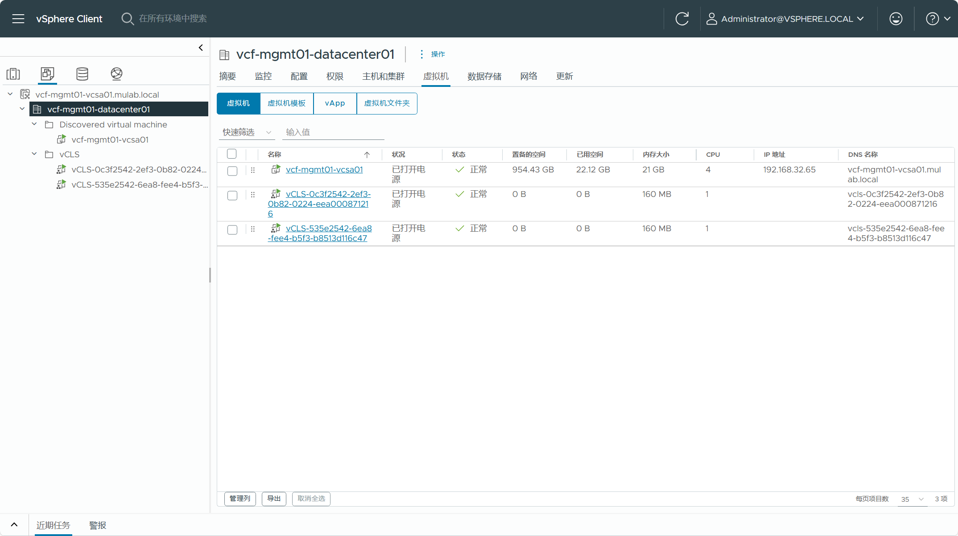Image resolution: width=958 pixels, height=536 pixels.
Task: Switch to 网络 tab
Action: coord(529,76)
